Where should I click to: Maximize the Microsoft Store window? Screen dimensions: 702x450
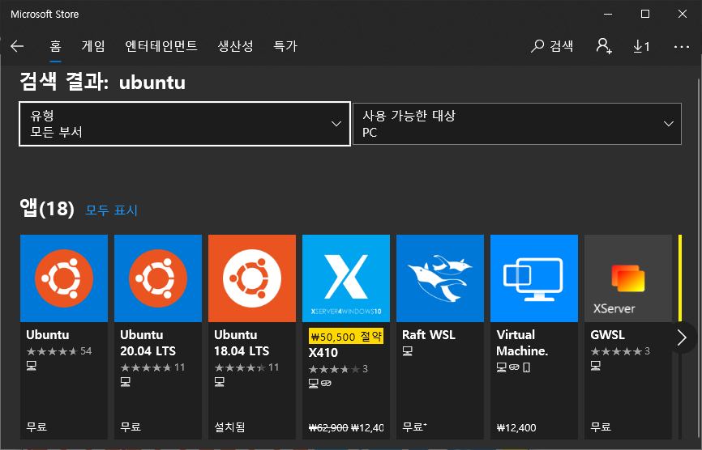click(645, 14)
